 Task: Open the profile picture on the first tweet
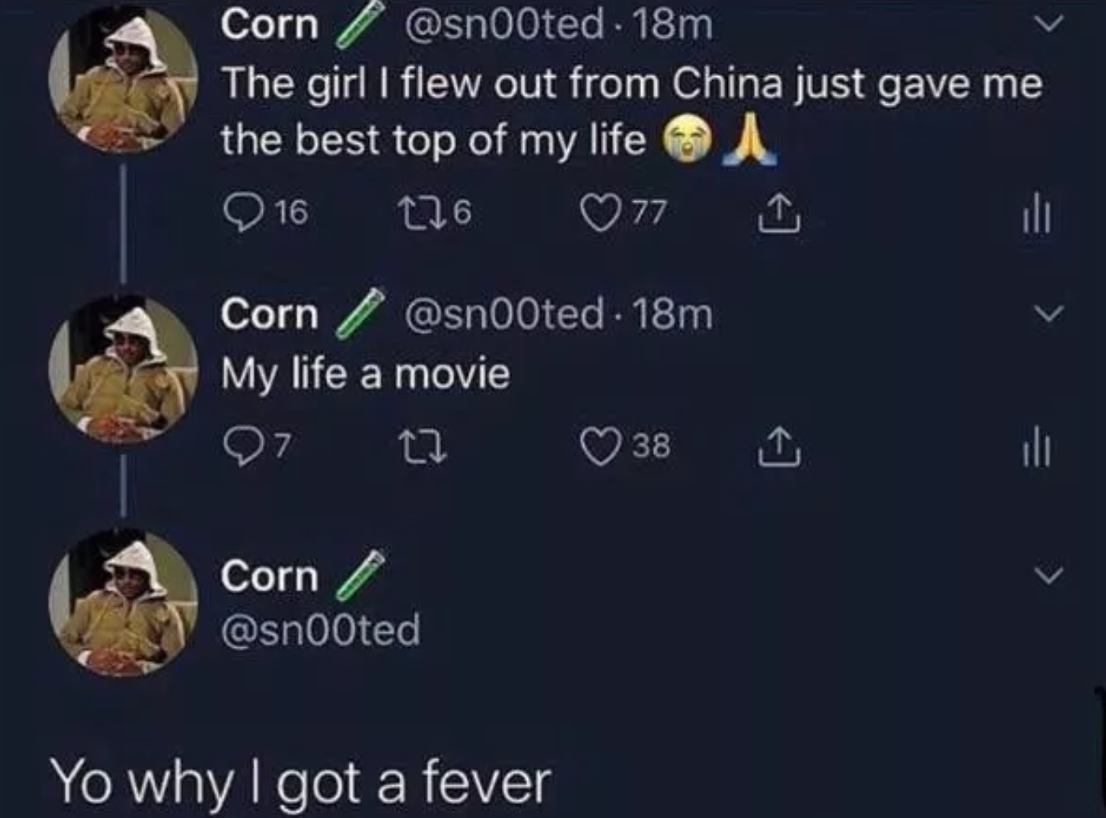pyautogui.click(x=124, y=79)
